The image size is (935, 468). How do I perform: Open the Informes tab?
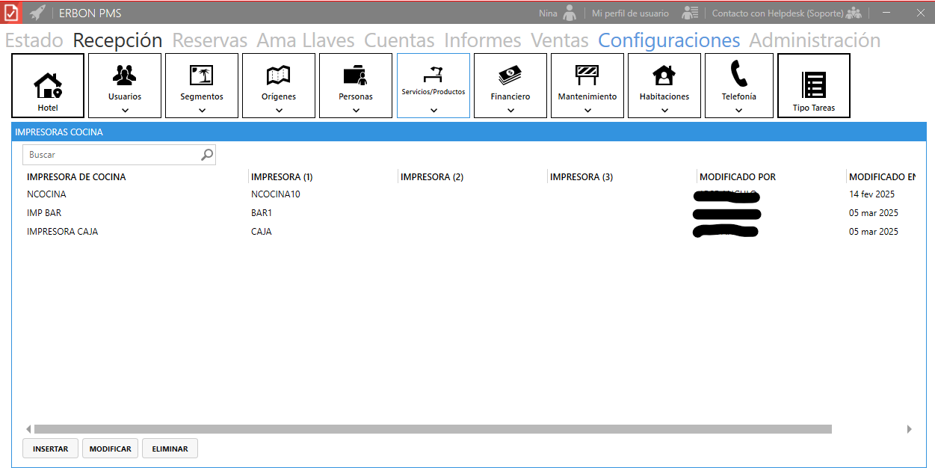click(482, 40)
